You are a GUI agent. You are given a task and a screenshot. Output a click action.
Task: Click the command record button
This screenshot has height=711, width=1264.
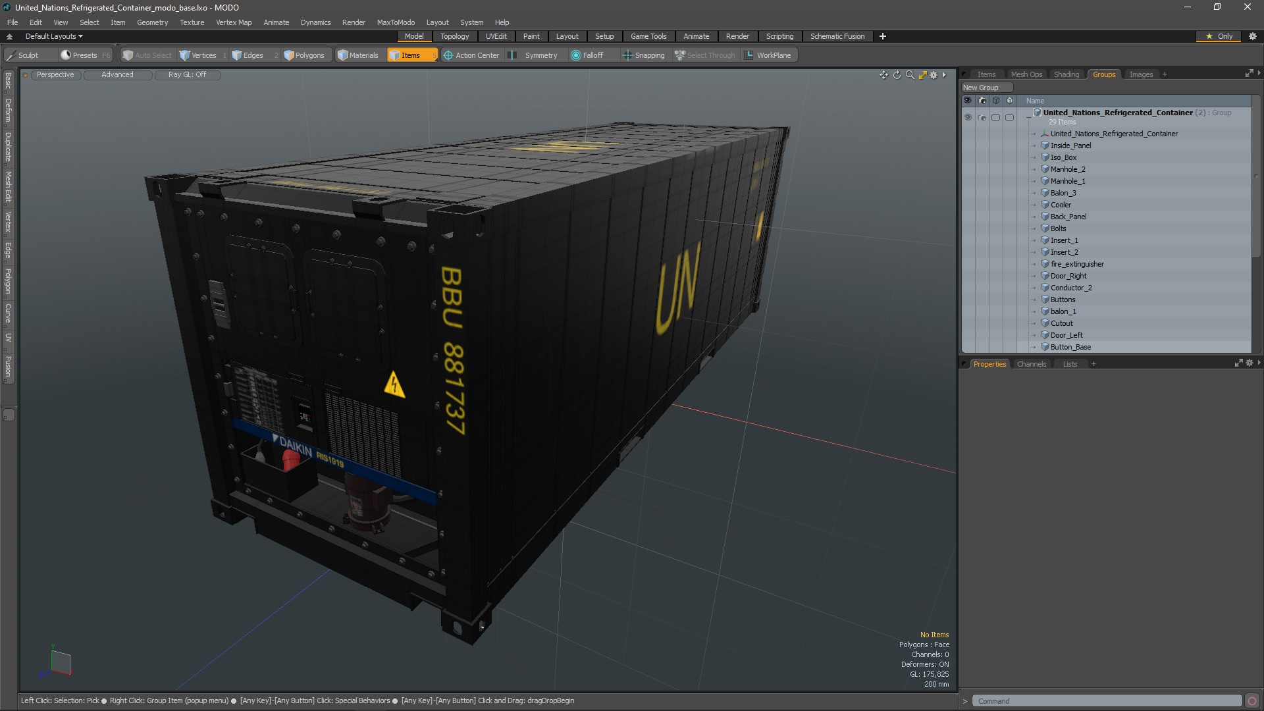tap(1252, 701)
